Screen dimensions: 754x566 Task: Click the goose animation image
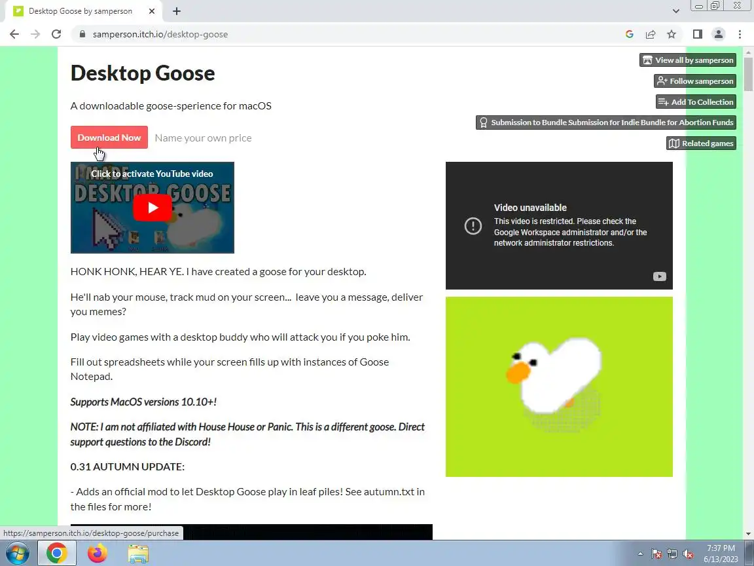pyautogui.click(x=559, y=387)
